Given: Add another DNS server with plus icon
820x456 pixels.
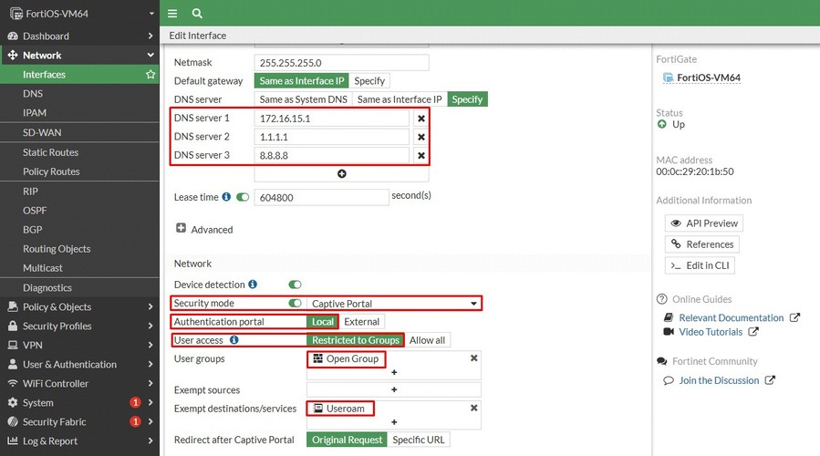Looking at the screenshot, I should (x=341, y=173).
